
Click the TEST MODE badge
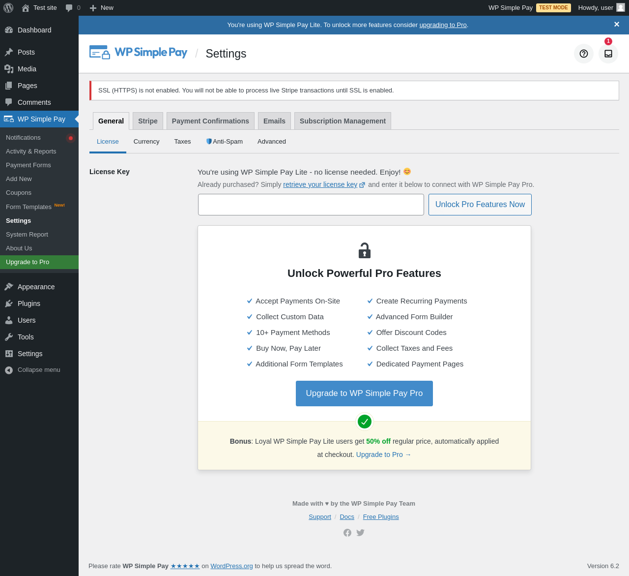tap(553, 8)
